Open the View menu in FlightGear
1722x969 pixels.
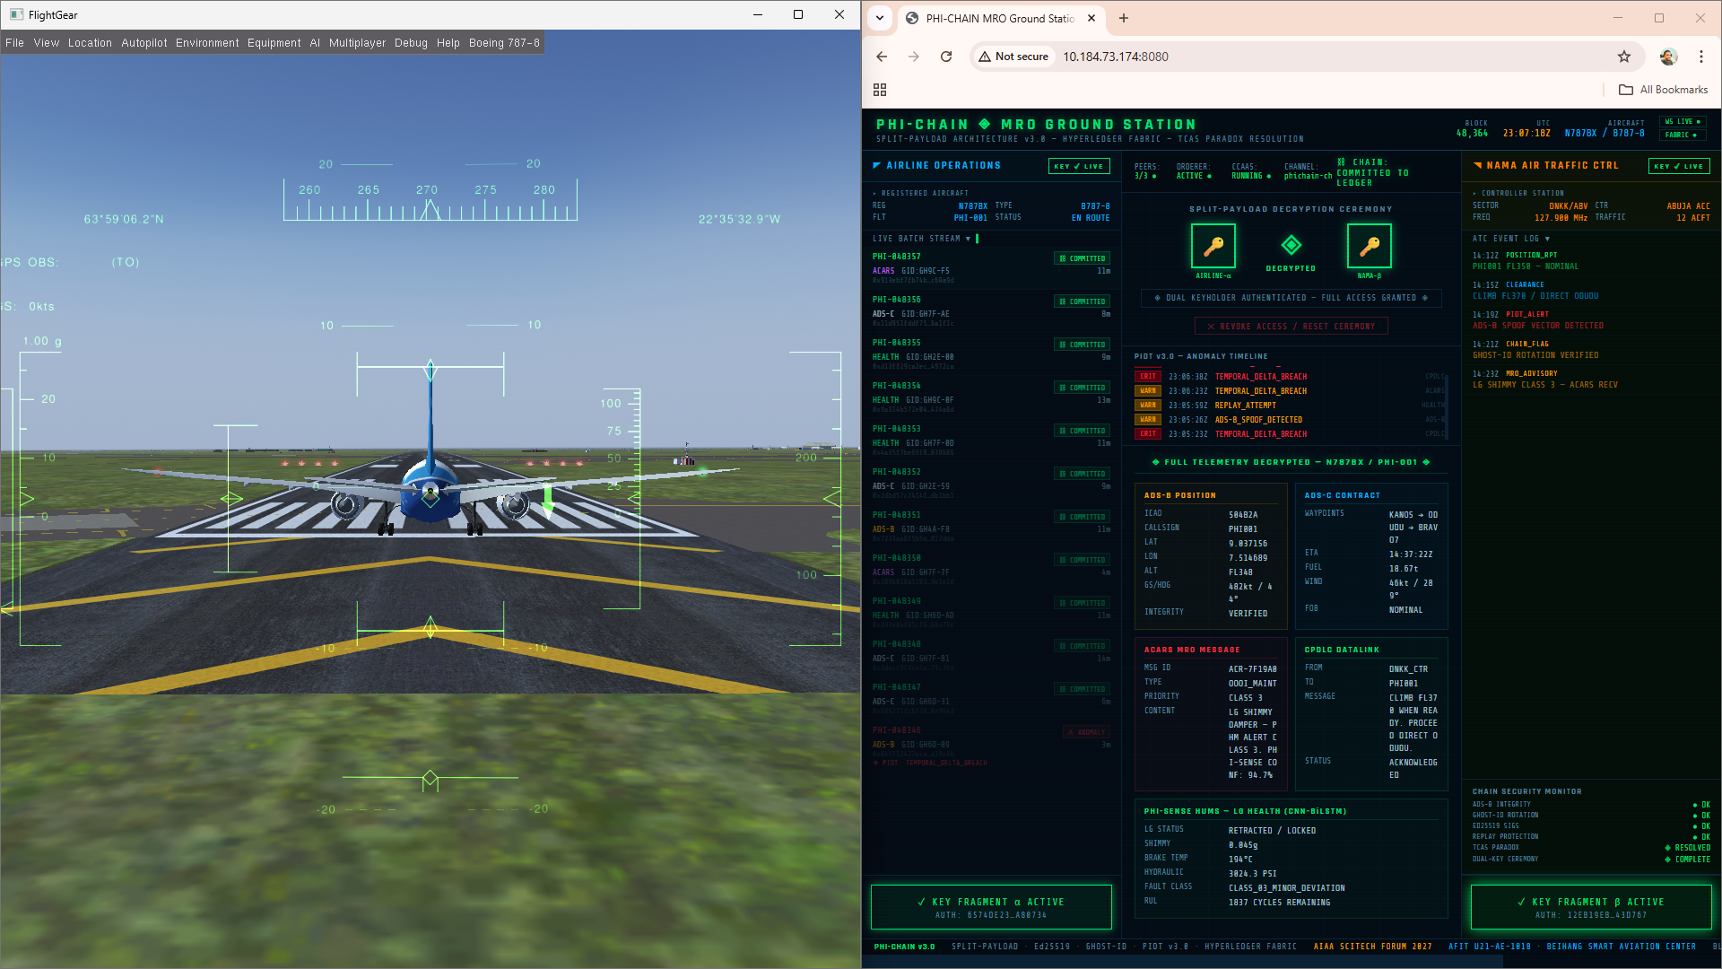pos(47,43)
